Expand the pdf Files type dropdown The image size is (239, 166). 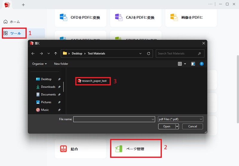pyautogui.click(x=180, y=119)
